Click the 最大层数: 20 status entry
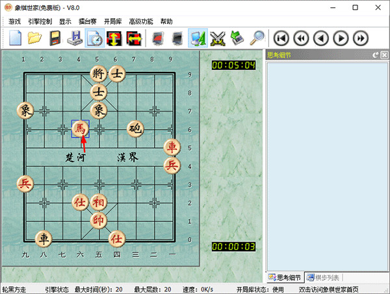This screenshot has width=390, height=294. point(153,289)
